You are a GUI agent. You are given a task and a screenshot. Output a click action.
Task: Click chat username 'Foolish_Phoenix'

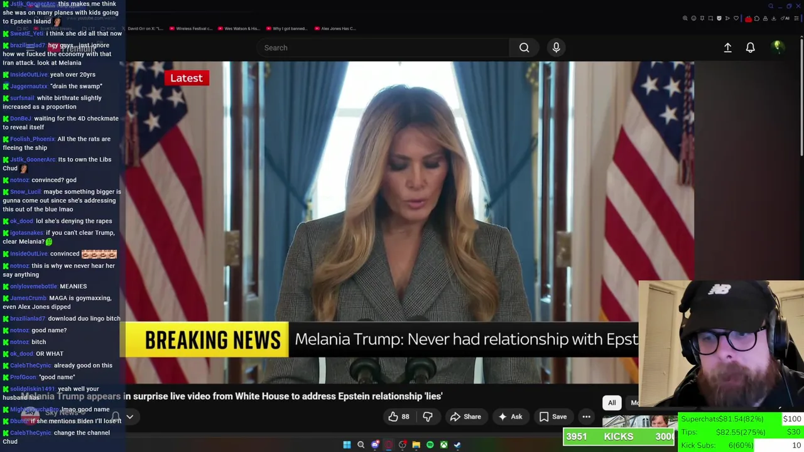click(33, 139)
